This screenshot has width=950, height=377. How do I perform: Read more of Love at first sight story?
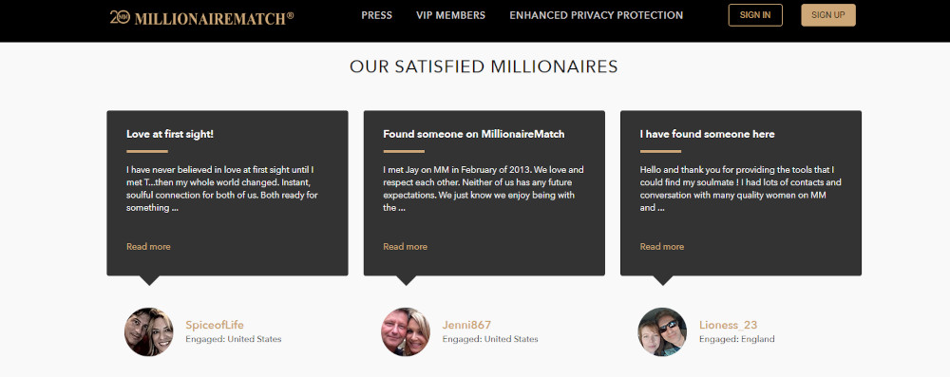(148, 246)
